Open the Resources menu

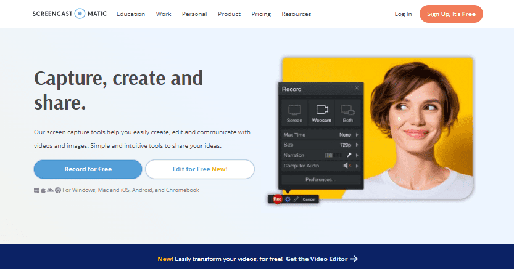[x=296, y=14]
